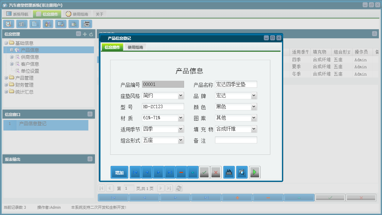382x215 pixels.
Task: Open the 填充物 dropdown
Action: click(x=254, y=129)
